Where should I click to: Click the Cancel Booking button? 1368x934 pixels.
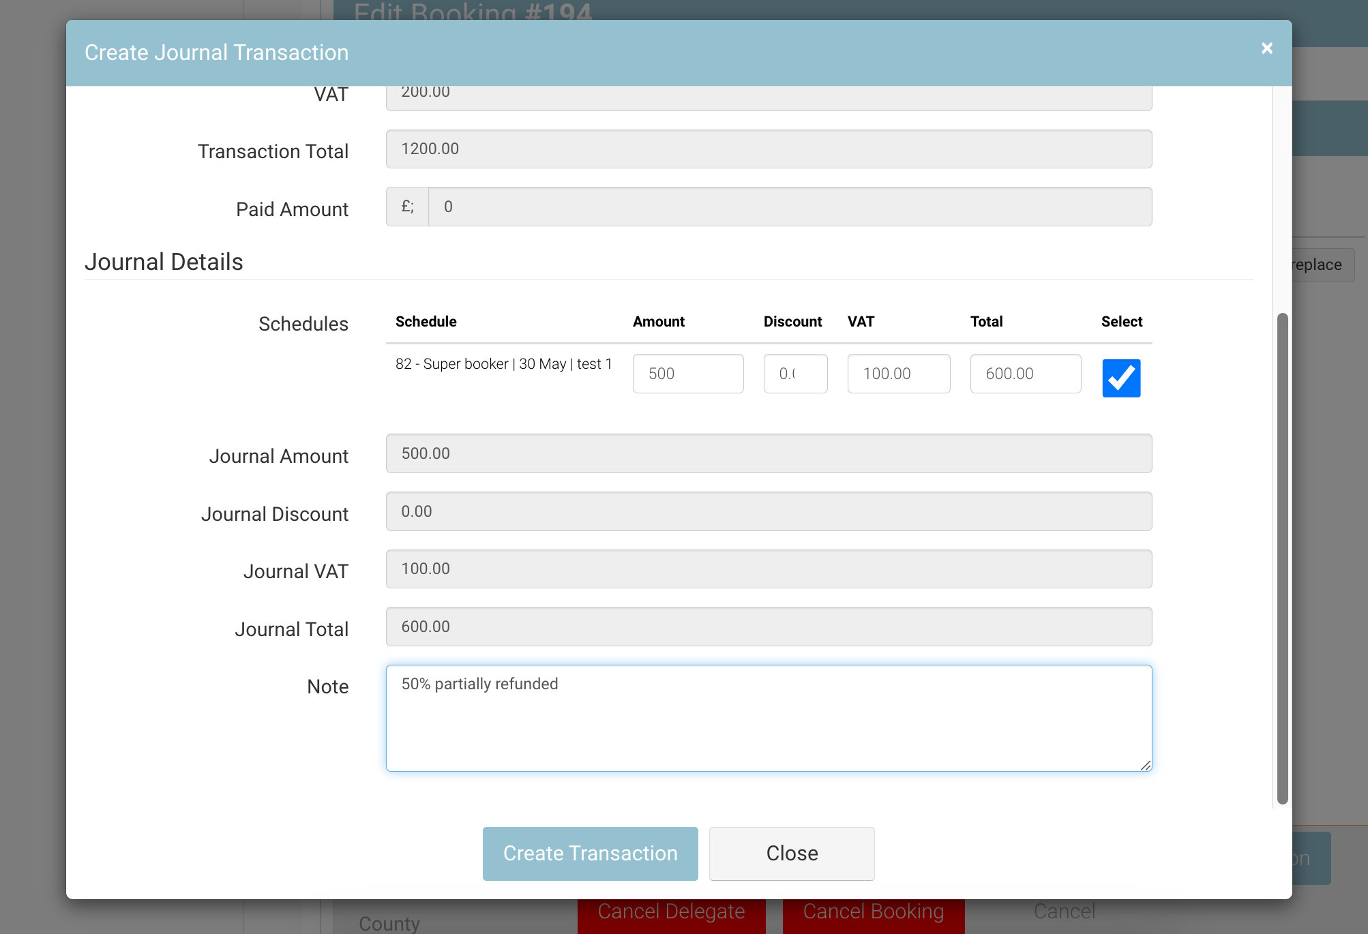(x=873, y=912)
